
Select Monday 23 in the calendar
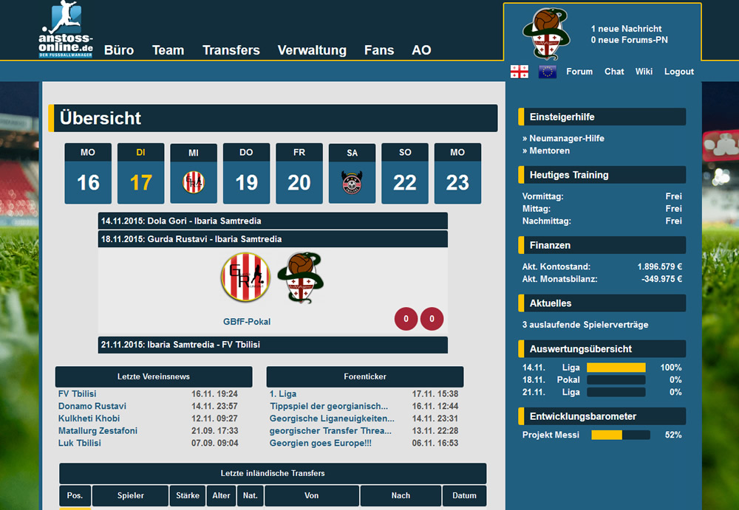pyautogui.click(x=457, y=173)
